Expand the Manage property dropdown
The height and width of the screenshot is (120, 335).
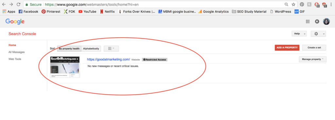(312, 59)
